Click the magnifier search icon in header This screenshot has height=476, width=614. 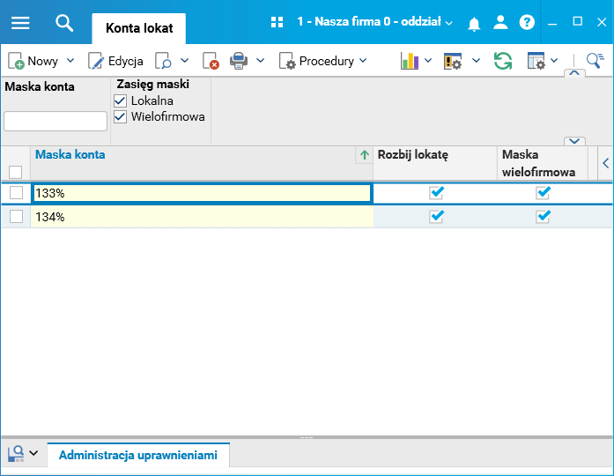click(64, 23)
